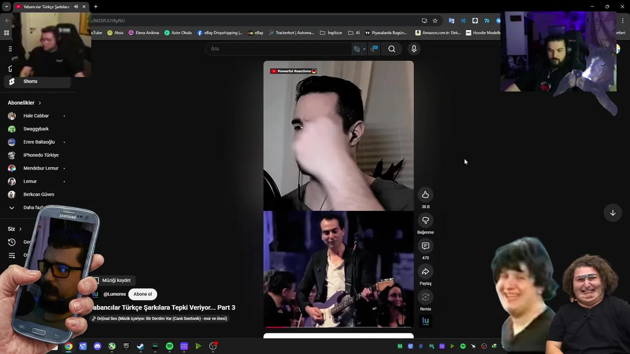Open tab search dropdown arrow in Chrome
This screenshot has width=630, height=354.
6,6
